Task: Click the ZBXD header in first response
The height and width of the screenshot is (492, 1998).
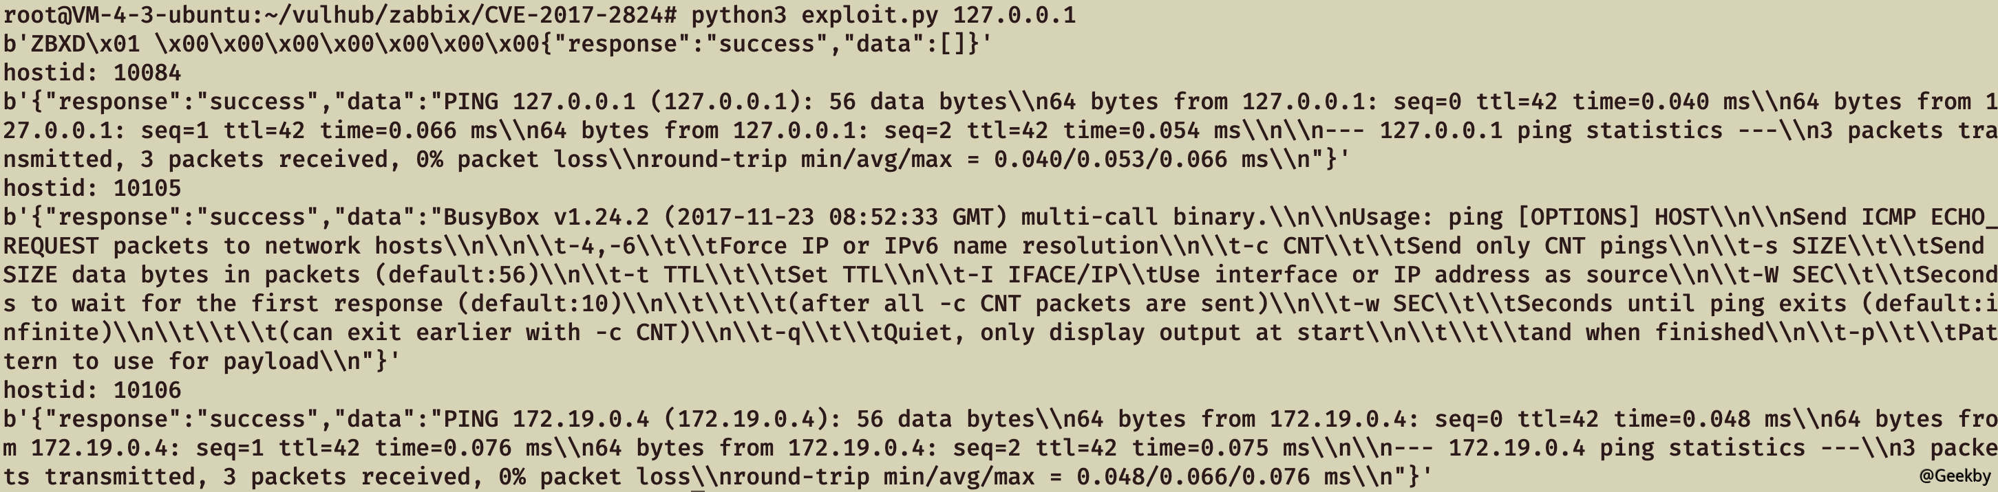Action: tap(56, 44)
